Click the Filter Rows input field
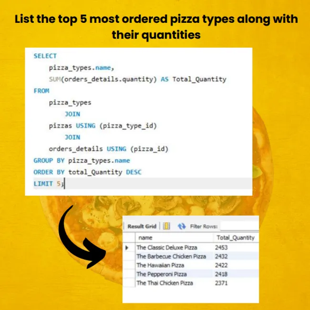This screenshot has height=310, width=310. [239, 226]
